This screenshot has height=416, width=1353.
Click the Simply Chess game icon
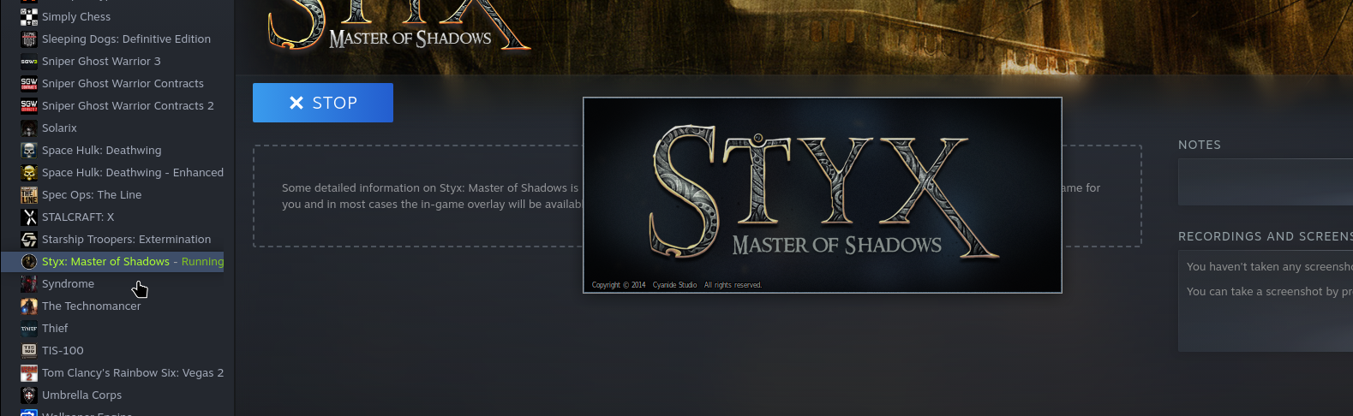click(29, 16)
